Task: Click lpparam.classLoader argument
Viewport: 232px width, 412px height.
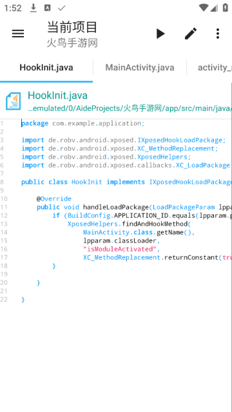Action: point(121,240)
